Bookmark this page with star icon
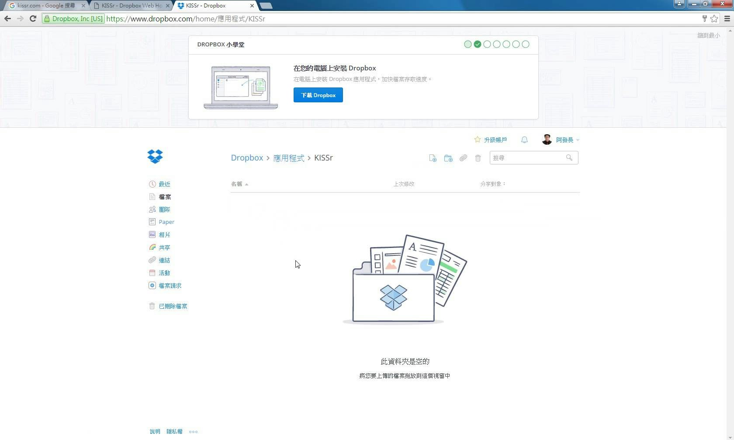734x440 pixels. (x=714, y=18)
